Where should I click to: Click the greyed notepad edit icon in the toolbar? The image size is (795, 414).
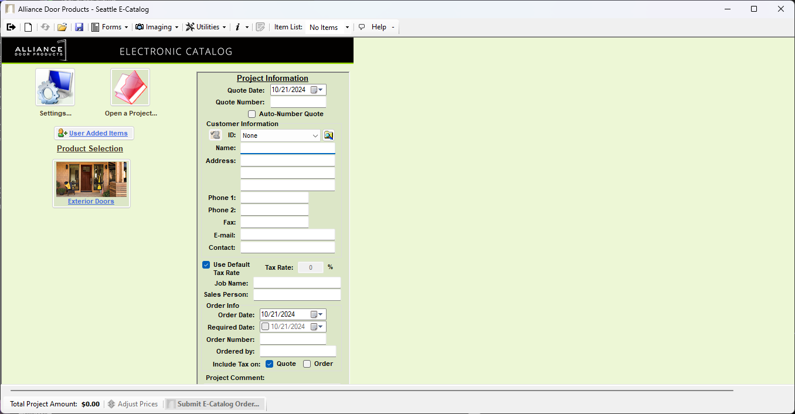[x=260, y=27]
